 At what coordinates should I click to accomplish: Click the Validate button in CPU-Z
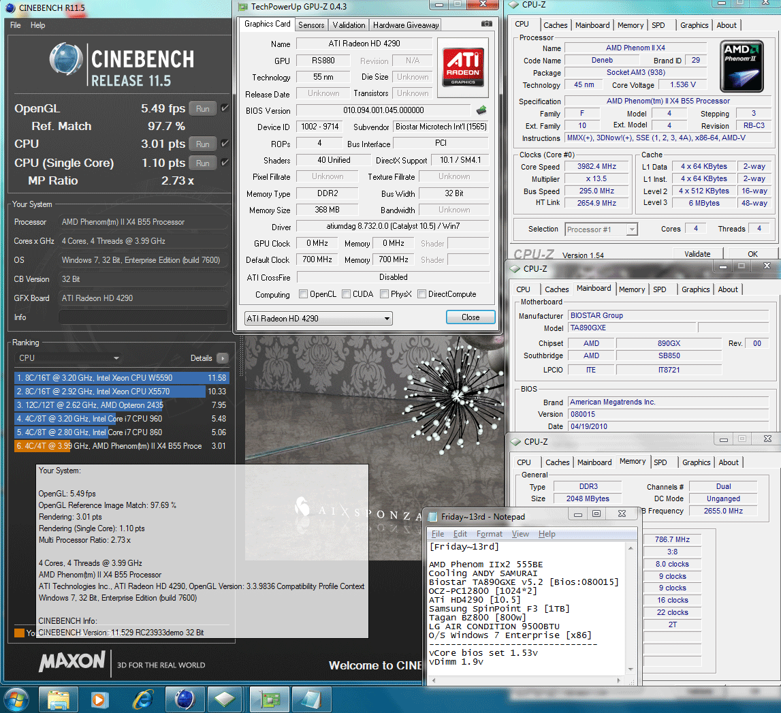pos(697,253)
